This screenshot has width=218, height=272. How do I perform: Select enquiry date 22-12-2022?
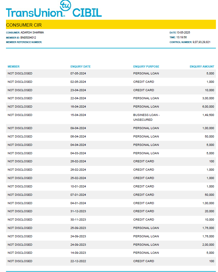click(78, 261)
